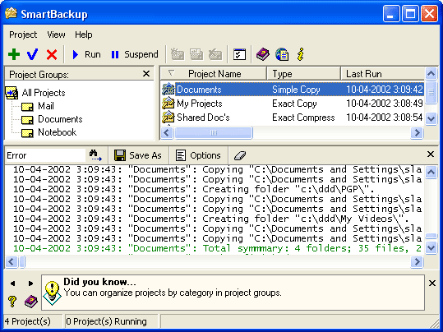
Task: Open the Help menu
Action: 84,35
